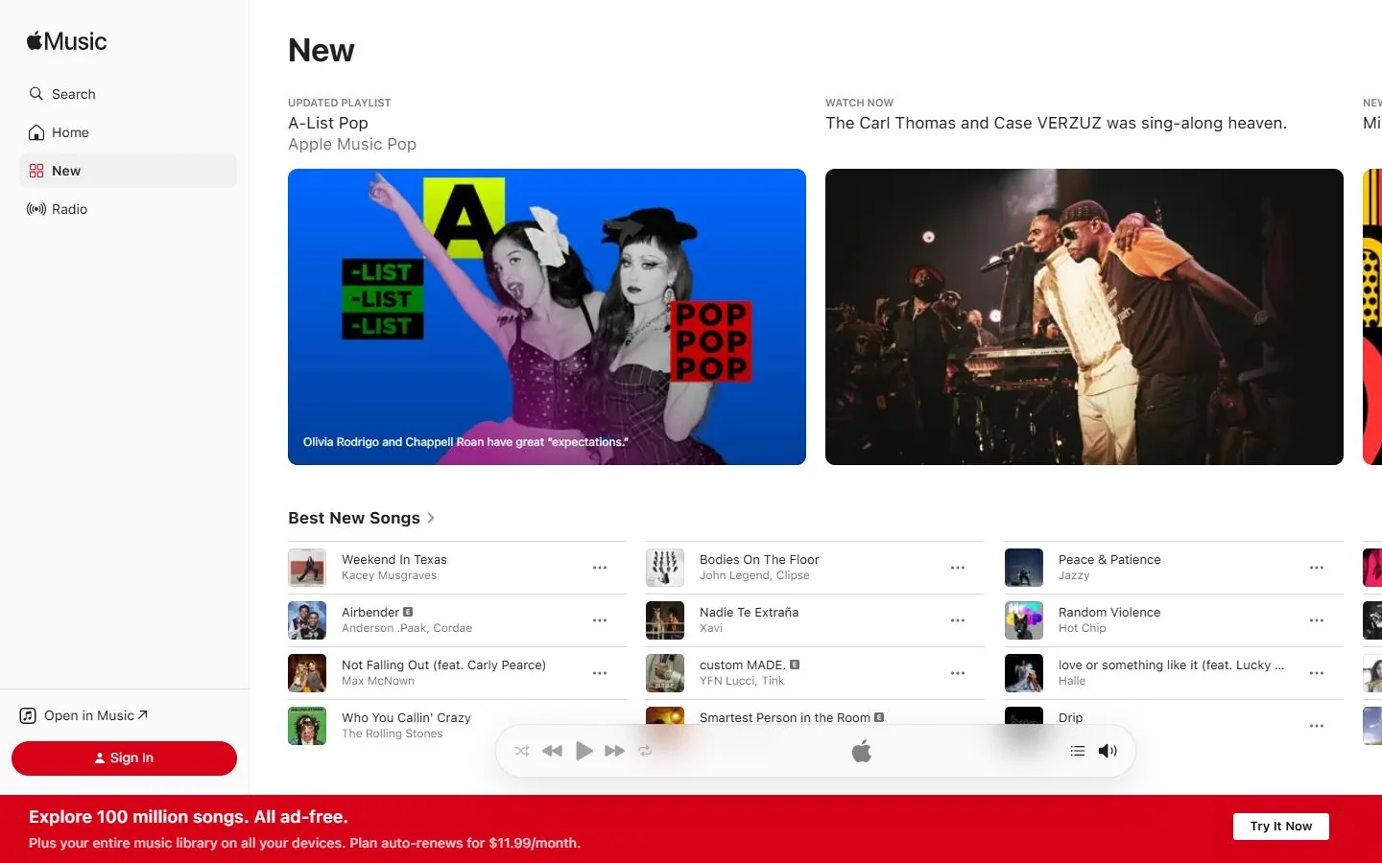Click the Max McNown artist name
Viewport: 1382px width, 863px height.
[378, 681]
